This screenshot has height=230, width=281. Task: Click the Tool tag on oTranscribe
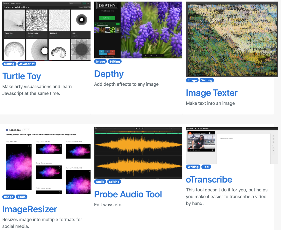[206, 167]
